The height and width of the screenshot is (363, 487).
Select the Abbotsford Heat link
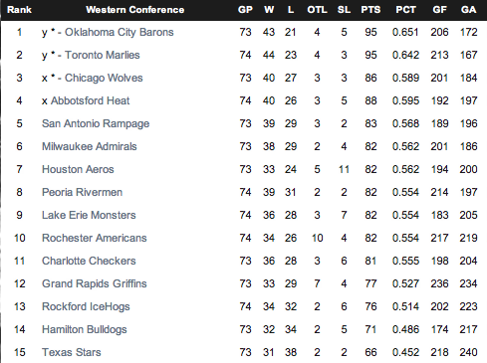[x=90, y=100]
